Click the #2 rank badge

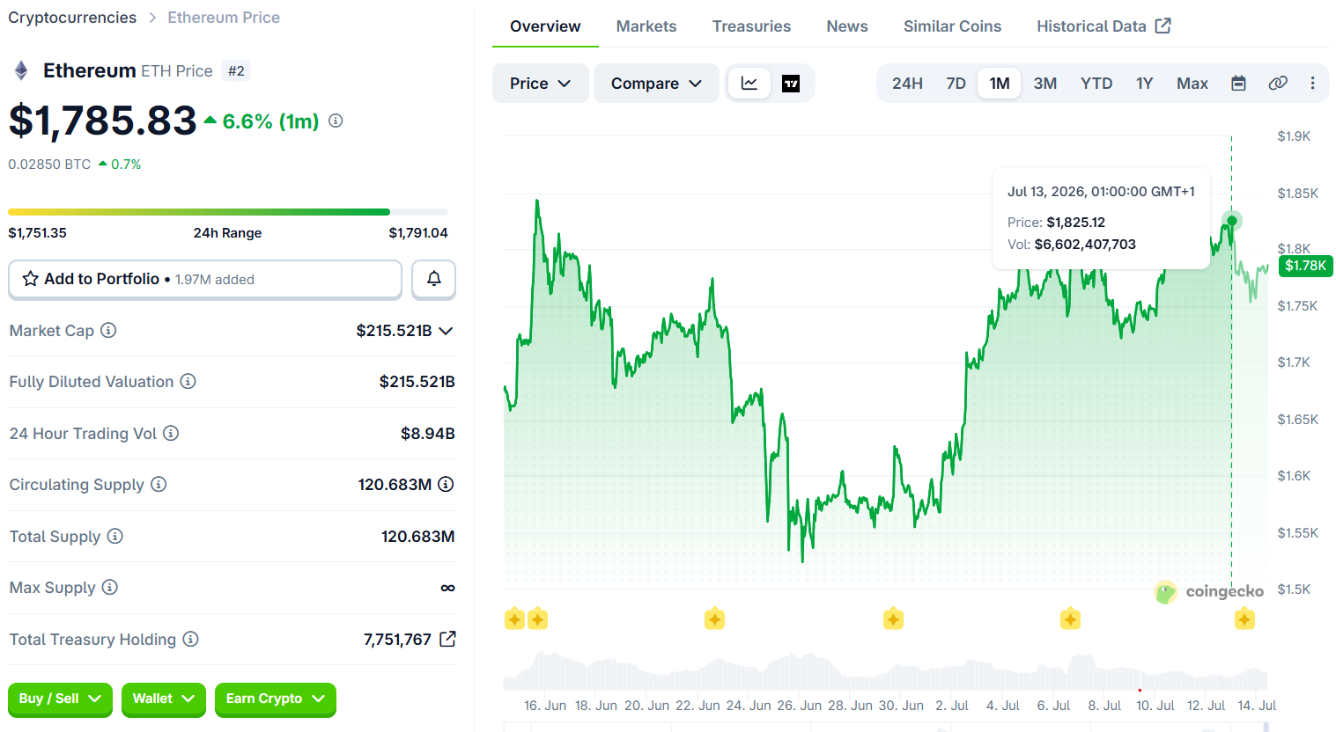point(236,70)
